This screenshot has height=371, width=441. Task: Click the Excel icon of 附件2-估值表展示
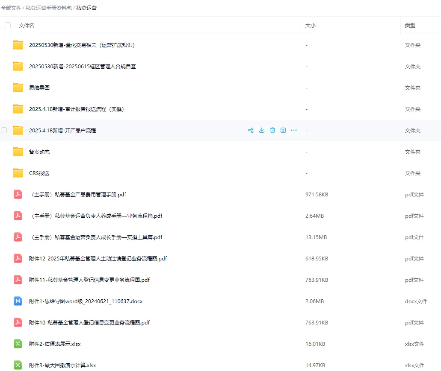point(18,344)
